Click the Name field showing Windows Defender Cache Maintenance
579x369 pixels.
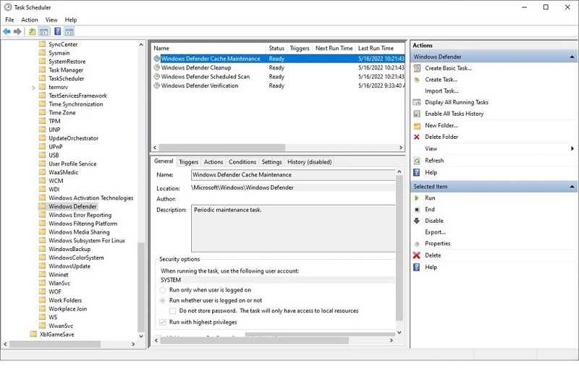[x=293, y=175]
